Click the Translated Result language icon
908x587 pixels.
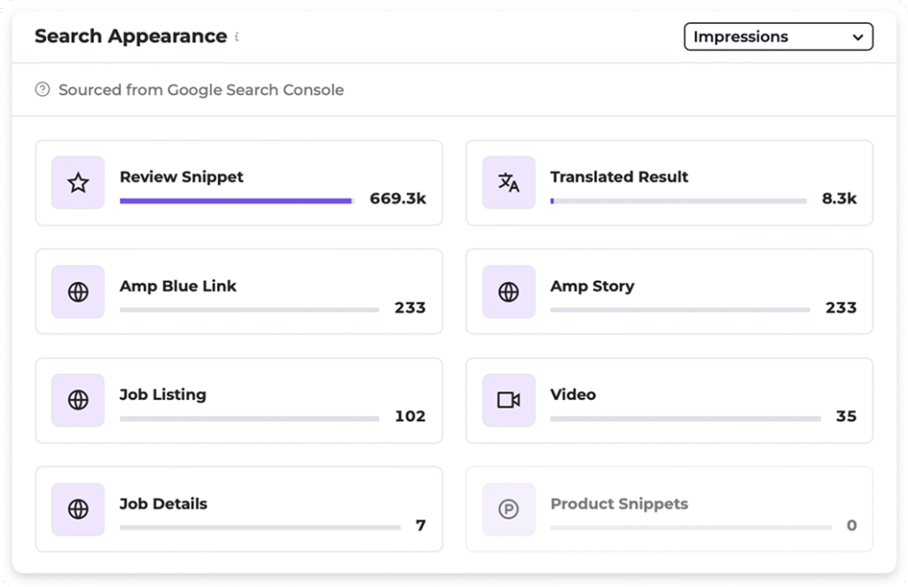(x=508, y=183)
